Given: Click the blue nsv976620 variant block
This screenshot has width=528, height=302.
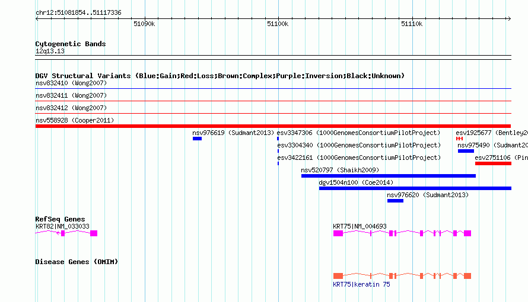Looking at the screenshot, I should pos(395,201).
